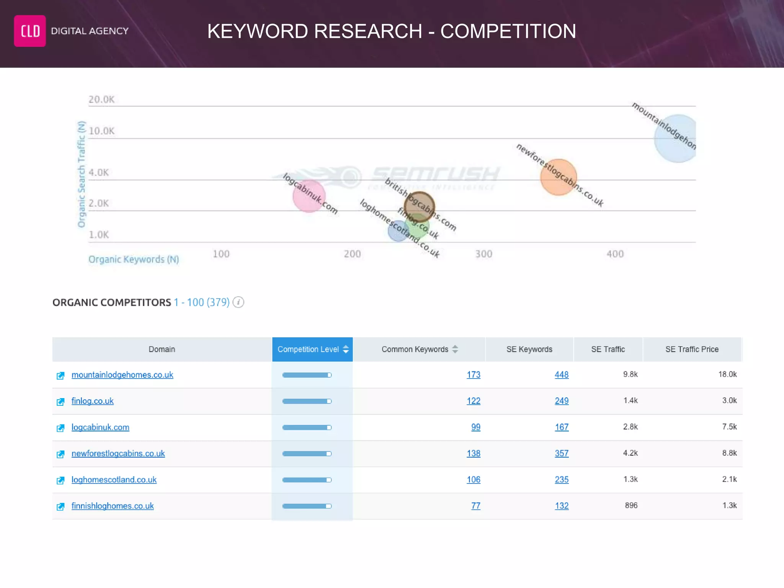
Task: Open the logcabinuk.com domain link
Action: 100,427
